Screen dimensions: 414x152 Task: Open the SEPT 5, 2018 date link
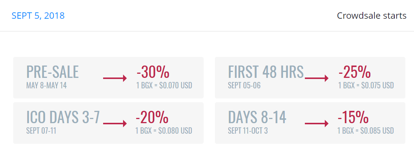[38, 16]
